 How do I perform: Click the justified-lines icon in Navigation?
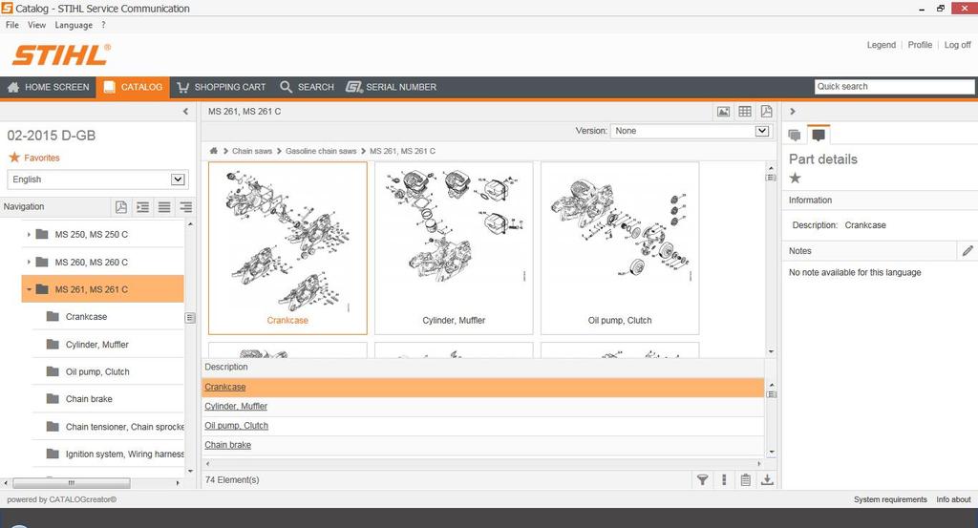tap(164, 207)
